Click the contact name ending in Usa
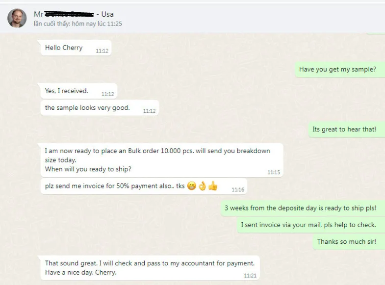 [74, 14]
